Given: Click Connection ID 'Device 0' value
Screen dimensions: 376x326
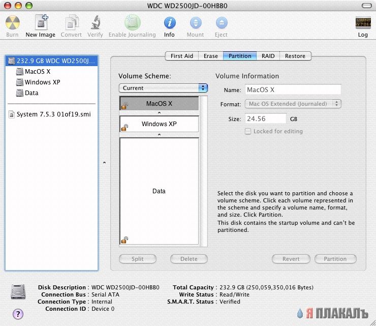Looking at the screenshot, I should point(103,309).
